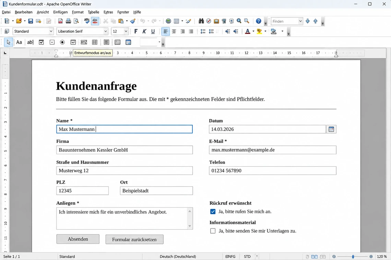This screenshot has width=391, height=260.
Task: Insert a Text Box (ab|) control
Action: pos(30,42)
